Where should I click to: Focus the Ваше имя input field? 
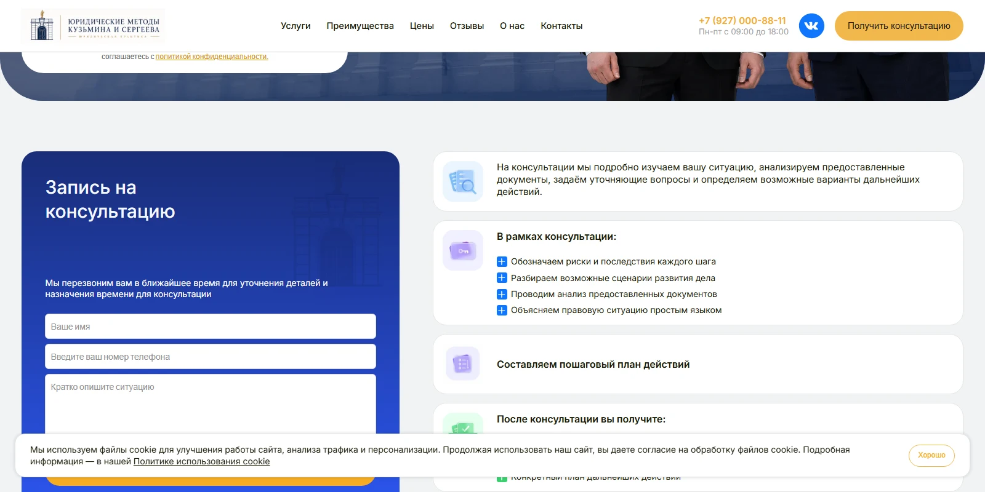(x=211, y=327)
